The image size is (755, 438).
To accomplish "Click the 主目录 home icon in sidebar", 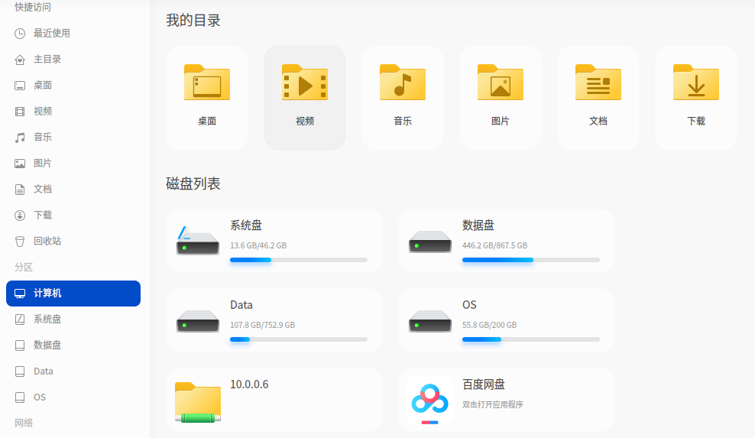I will click(20, 60).
